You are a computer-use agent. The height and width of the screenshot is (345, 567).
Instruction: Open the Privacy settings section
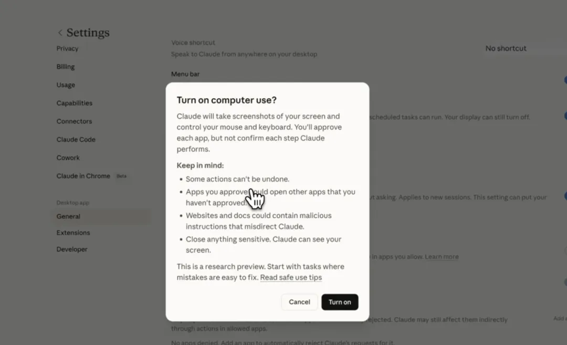[x=67, y=48]
